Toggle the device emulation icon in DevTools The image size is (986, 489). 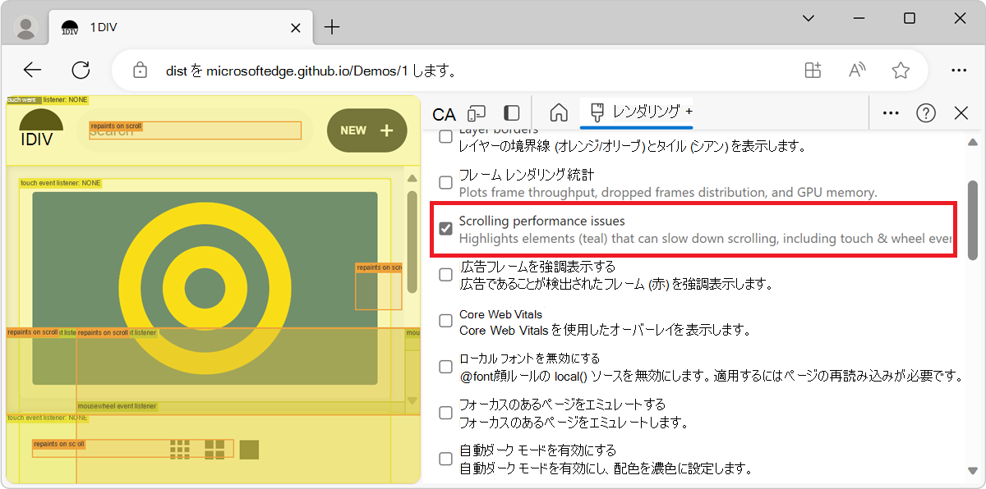pyautogui.click(x=477, y=112)
